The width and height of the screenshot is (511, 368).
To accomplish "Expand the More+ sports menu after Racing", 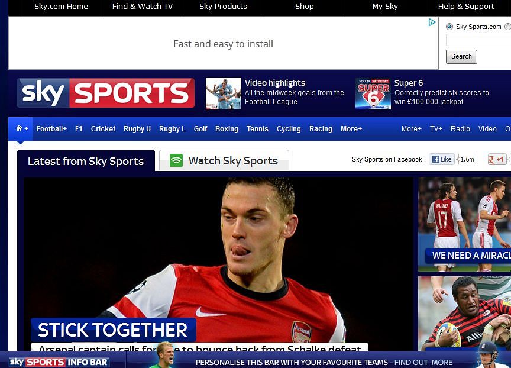I will click(x=351, y=129).
